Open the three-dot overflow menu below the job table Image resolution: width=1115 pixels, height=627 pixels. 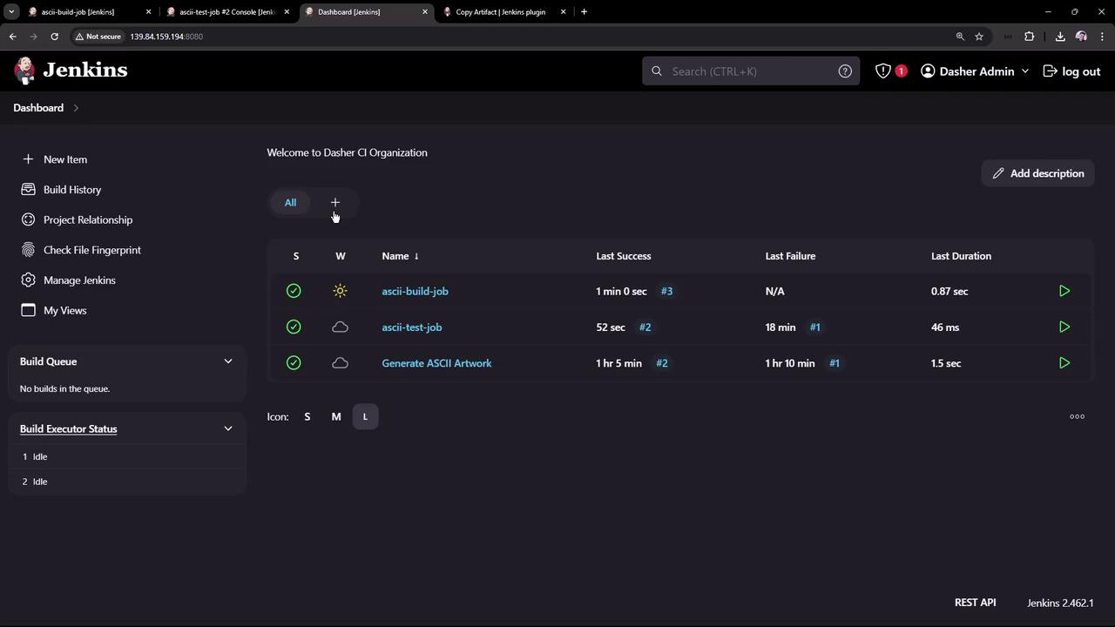point(1078,416)
